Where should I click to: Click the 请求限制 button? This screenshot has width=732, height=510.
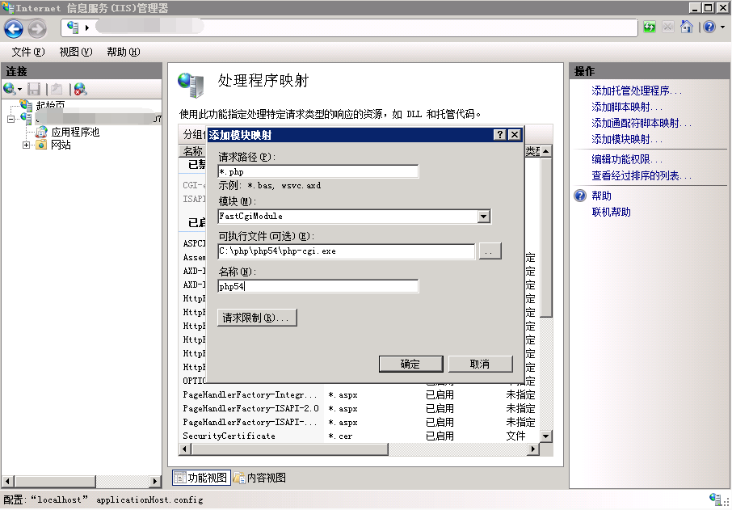tap(257, 318)
